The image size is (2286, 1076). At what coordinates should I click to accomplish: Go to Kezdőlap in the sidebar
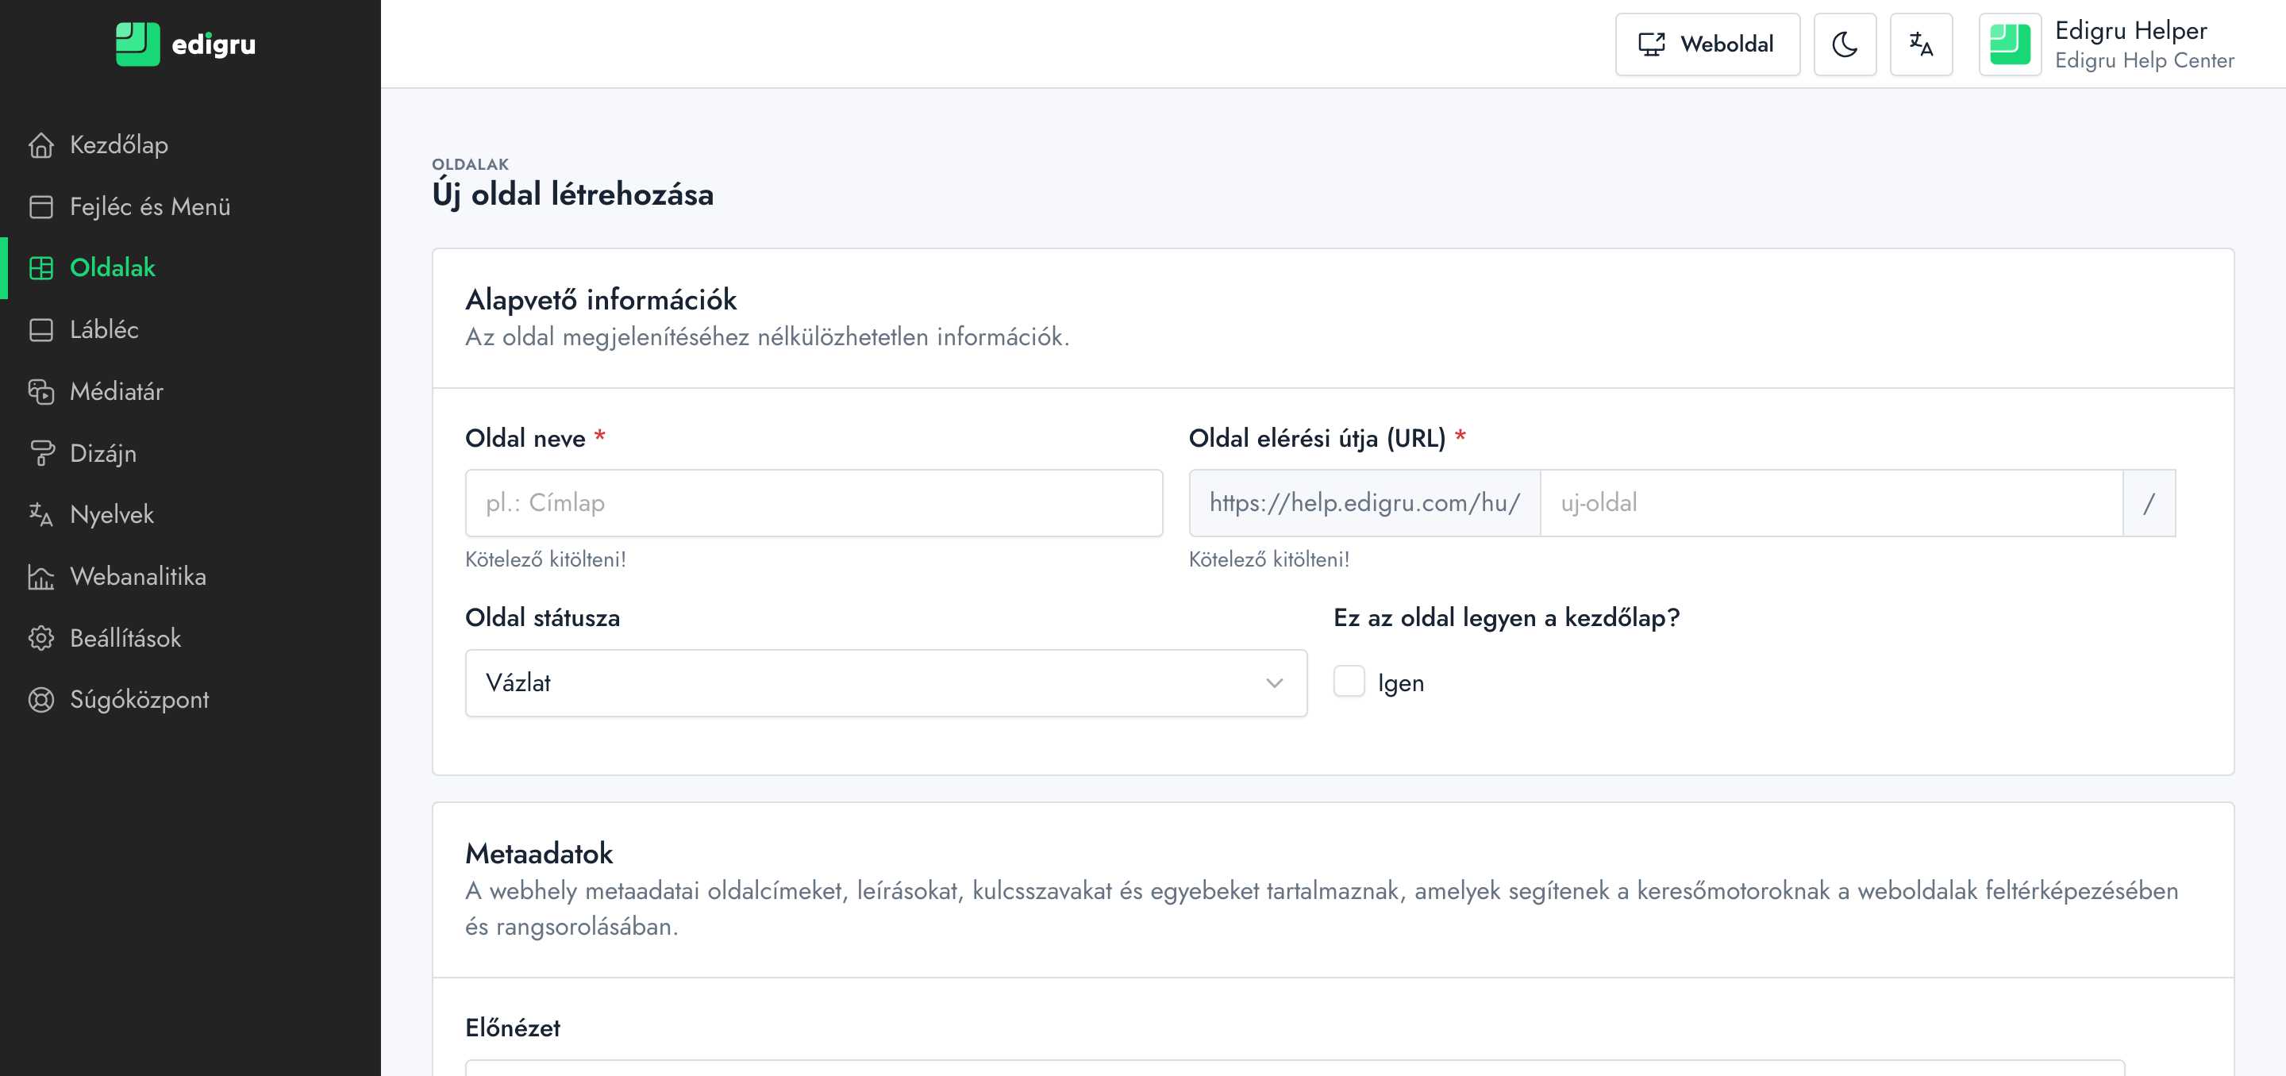click(119, 144)
